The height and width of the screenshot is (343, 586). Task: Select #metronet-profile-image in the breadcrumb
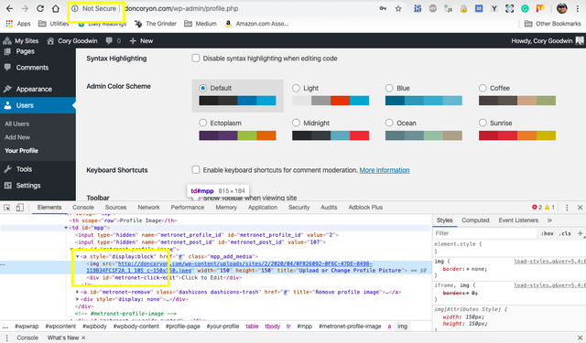pyautogui.click(x=350, y=327)
